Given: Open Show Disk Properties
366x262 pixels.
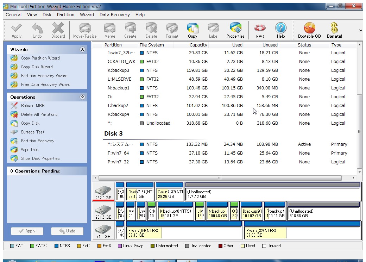Looking at the screenshot, I should click(x=40, y=158).
